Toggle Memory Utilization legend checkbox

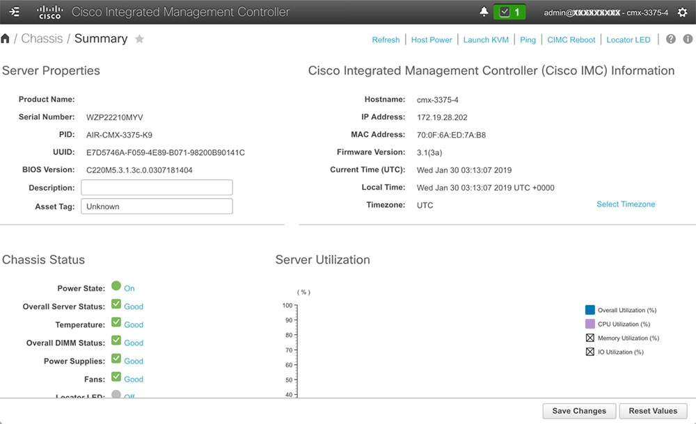(x=590, y=338)
